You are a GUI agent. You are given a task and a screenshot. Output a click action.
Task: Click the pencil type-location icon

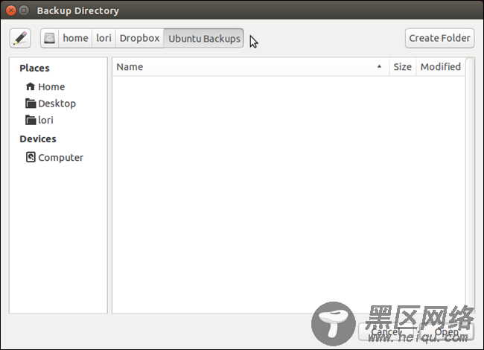[x=20, y=38]
